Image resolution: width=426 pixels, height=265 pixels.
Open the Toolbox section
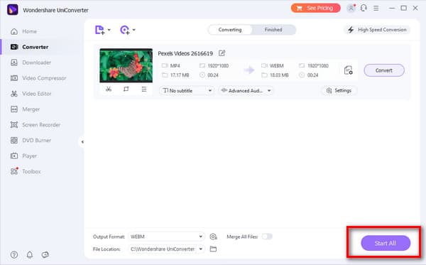click(x=26, y=171)
